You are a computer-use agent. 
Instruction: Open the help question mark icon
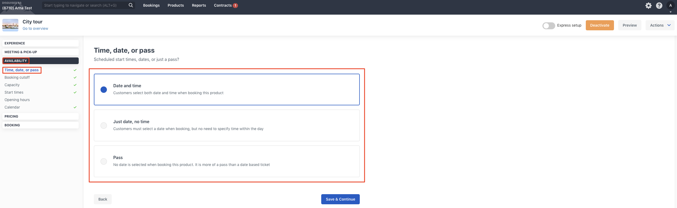659,6
